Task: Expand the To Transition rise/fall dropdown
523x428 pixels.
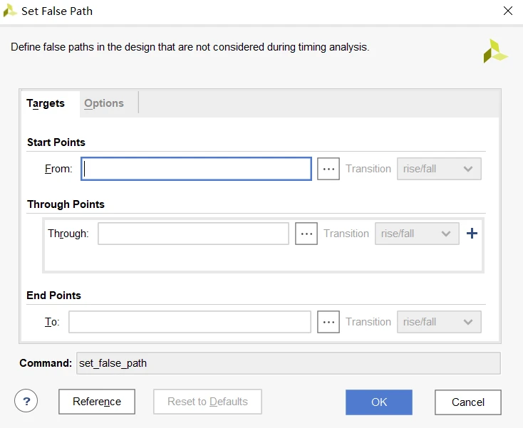Action: tap(439, 322)
